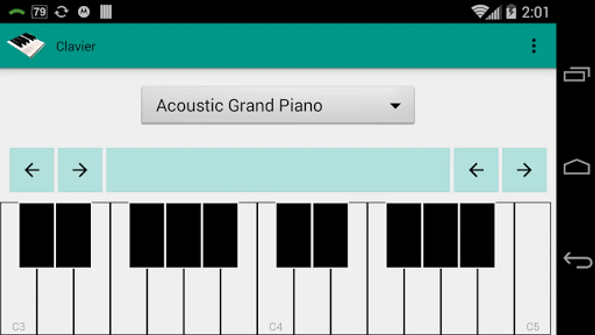Open the Acoustic Grand Piano instrument dropdown
Screen dimensions: 595x335
click(x=278, y=105)
